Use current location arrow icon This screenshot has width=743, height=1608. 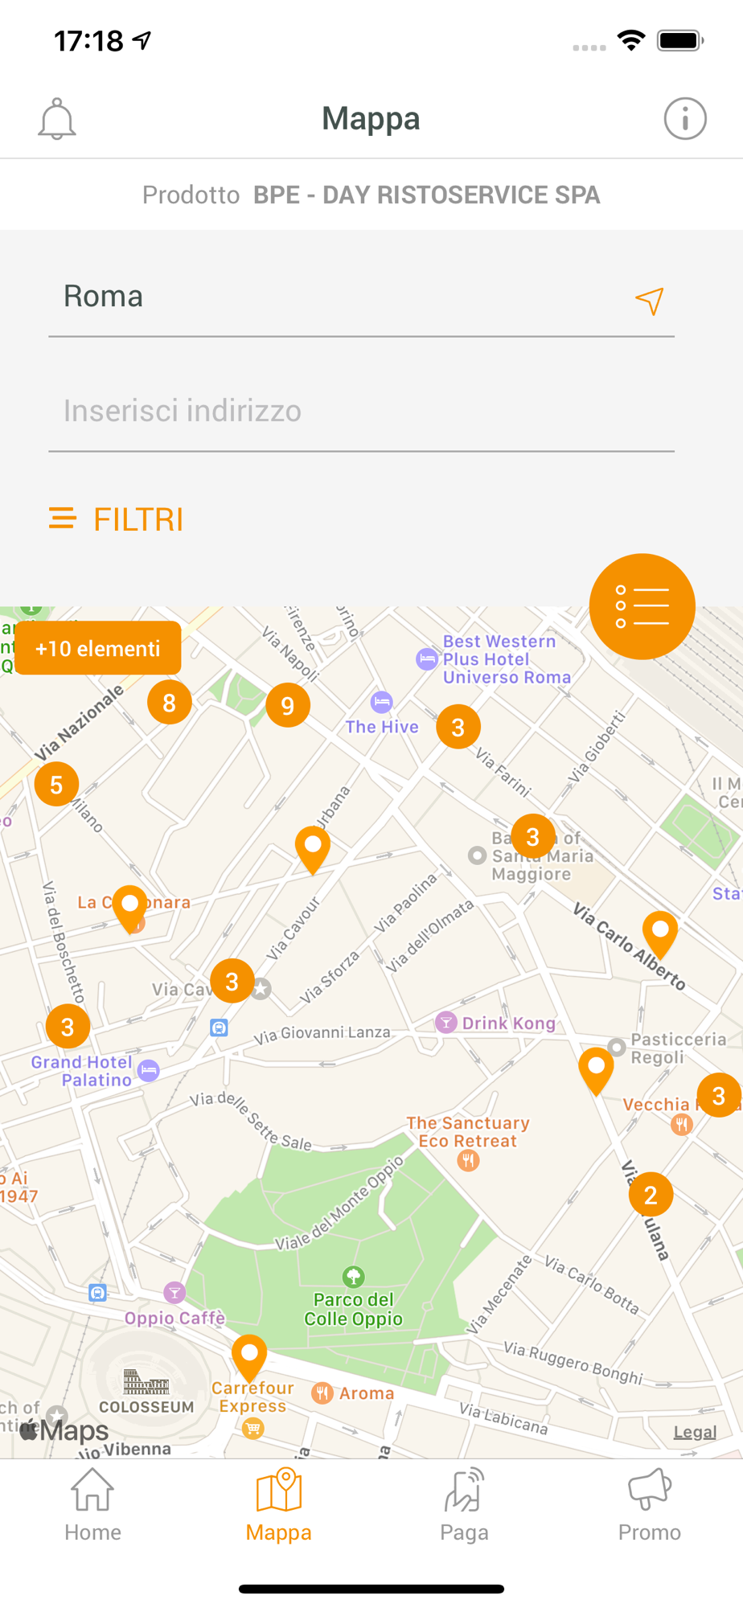pyautogui.click(x=650, y=301)
